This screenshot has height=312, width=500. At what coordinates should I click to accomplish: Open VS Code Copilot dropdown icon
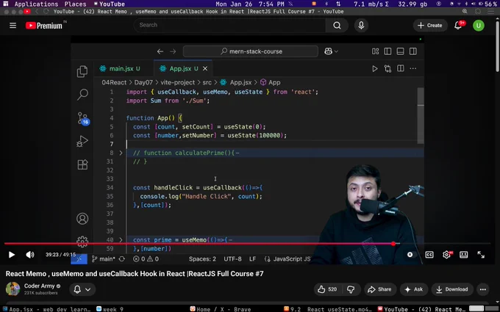(x=331, y=51)
